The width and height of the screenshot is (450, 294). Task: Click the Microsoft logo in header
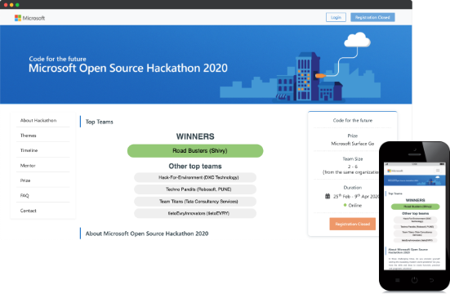(x=29, y=18)
